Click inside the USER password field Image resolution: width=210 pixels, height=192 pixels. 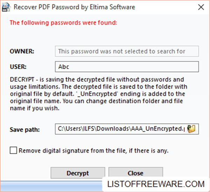point(127,67)
